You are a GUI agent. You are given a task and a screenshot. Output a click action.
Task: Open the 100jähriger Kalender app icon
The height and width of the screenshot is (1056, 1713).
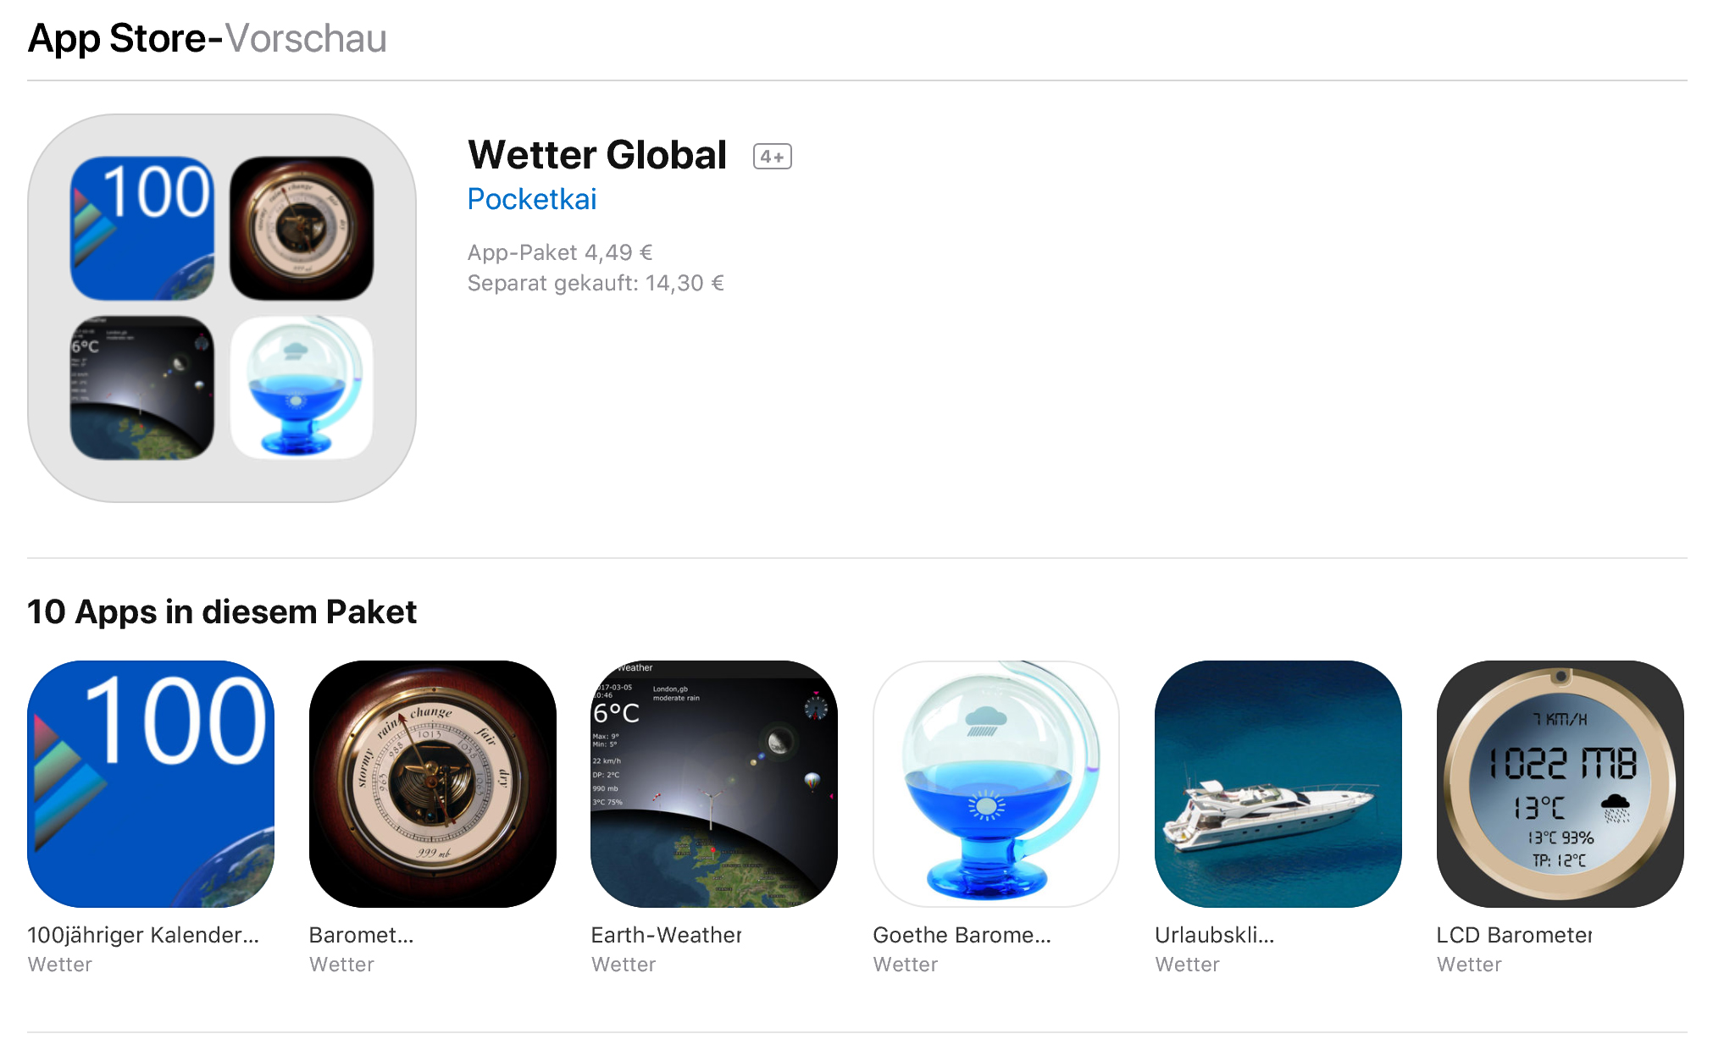point(151,784)
